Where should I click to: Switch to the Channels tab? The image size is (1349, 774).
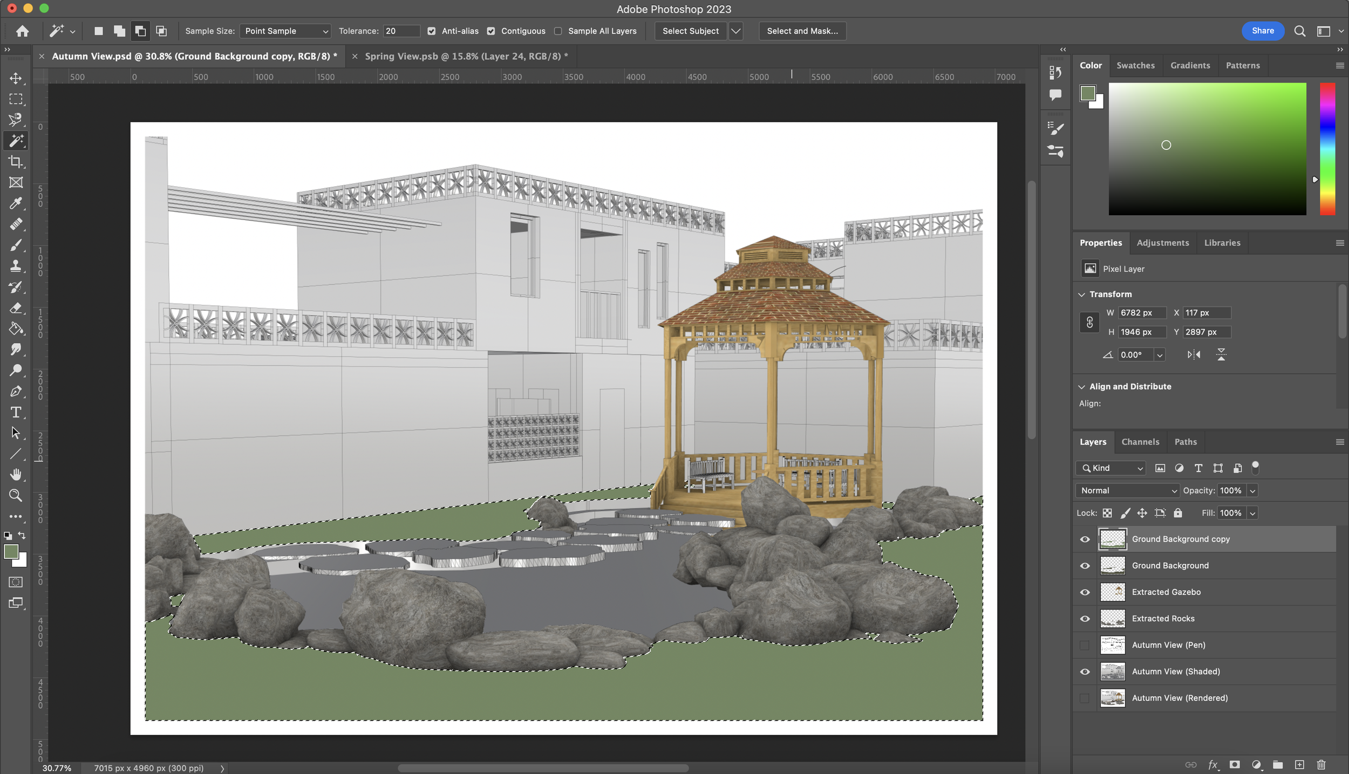(1140, 442)
